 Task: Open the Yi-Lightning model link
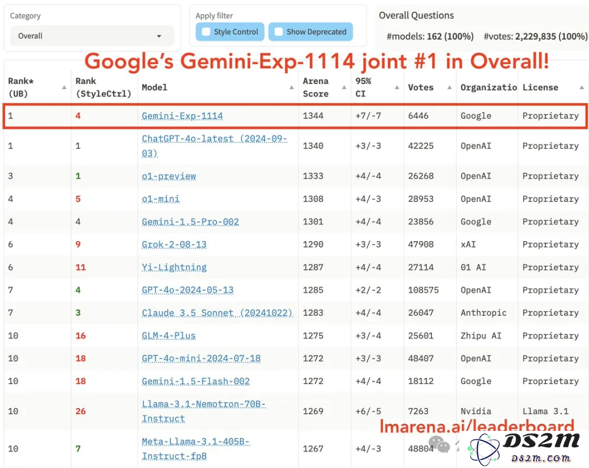point(174,267)
